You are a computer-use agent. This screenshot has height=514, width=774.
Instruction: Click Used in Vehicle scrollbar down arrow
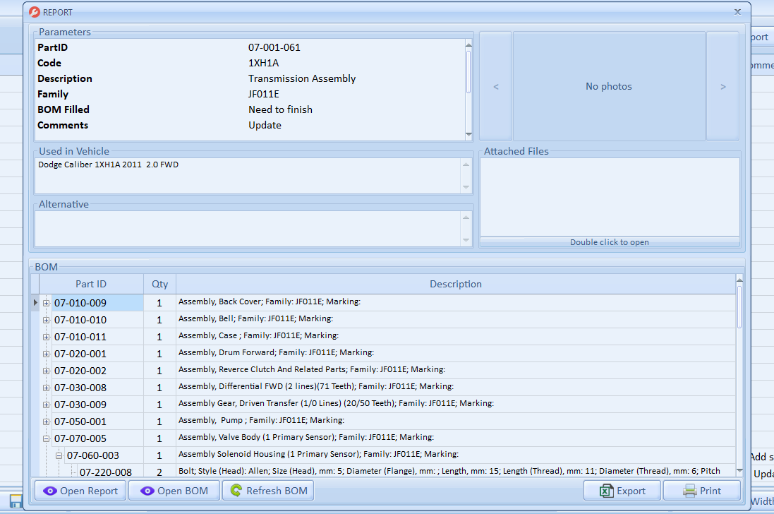pyautogui.click(x=466, y=187)
